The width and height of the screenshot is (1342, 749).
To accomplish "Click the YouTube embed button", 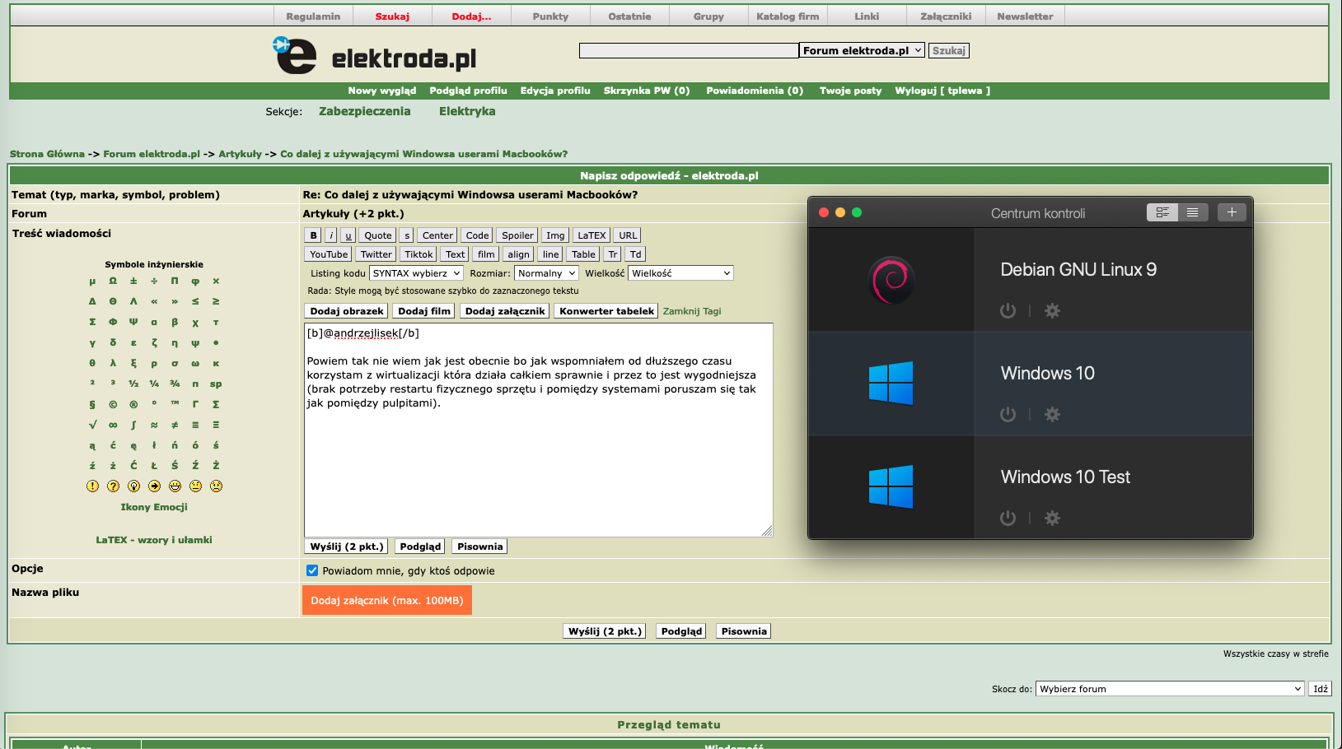I will [x=329, y=254].
